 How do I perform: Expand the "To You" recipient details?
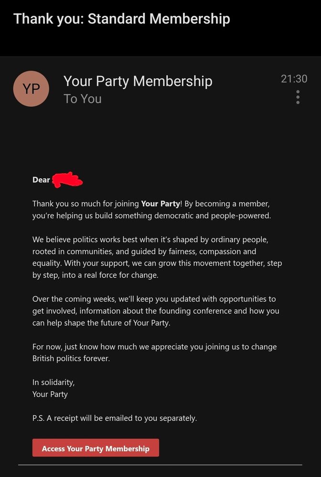[82, 99]
